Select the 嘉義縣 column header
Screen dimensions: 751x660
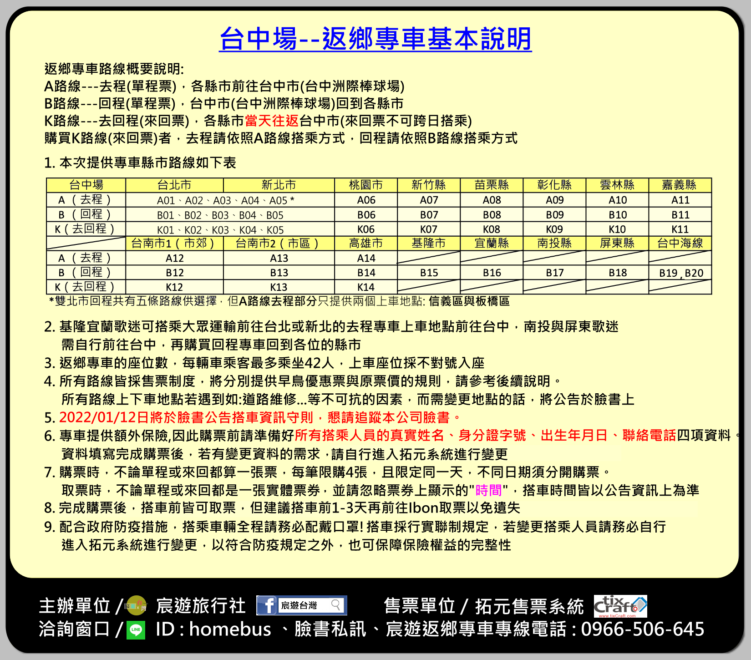click(x=680, y=185)
